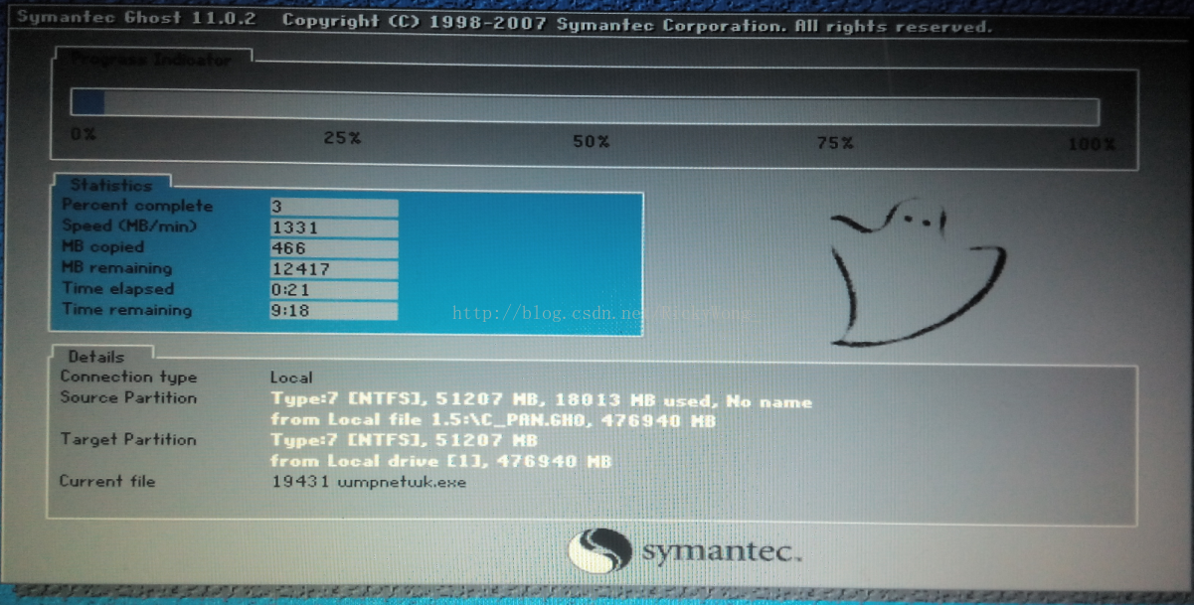Click the 'Speed (MB/min)' label
The image size is (1194, 605).
point(129,227)
